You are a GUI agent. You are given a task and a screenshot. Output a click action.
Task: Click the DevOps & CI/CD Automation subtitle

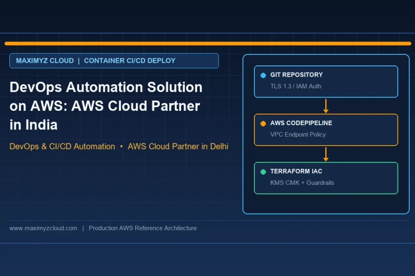coord(62,146)
